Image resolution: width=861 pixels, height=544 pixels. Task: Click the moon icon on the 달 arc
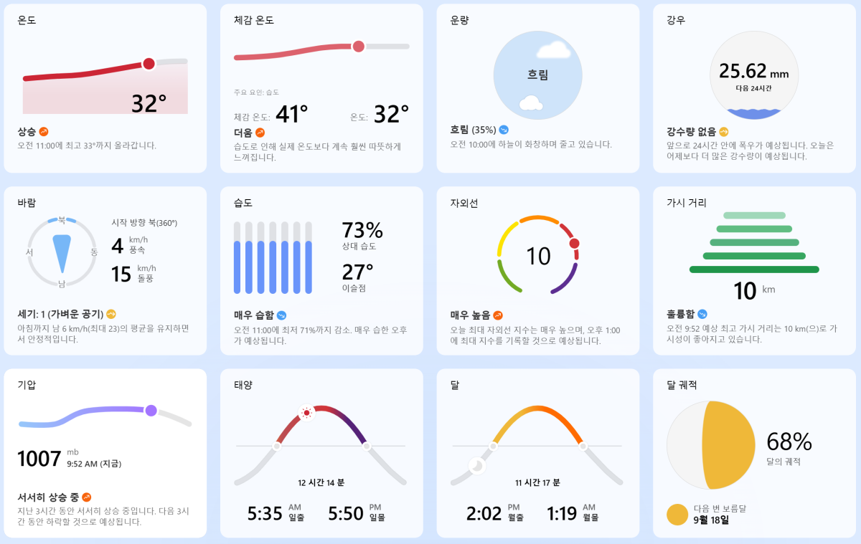click(x=477, y=466)
